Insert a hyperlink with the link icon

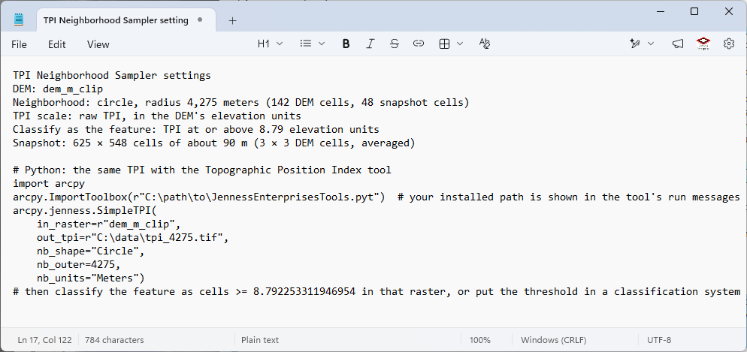(x=419, y=44)
